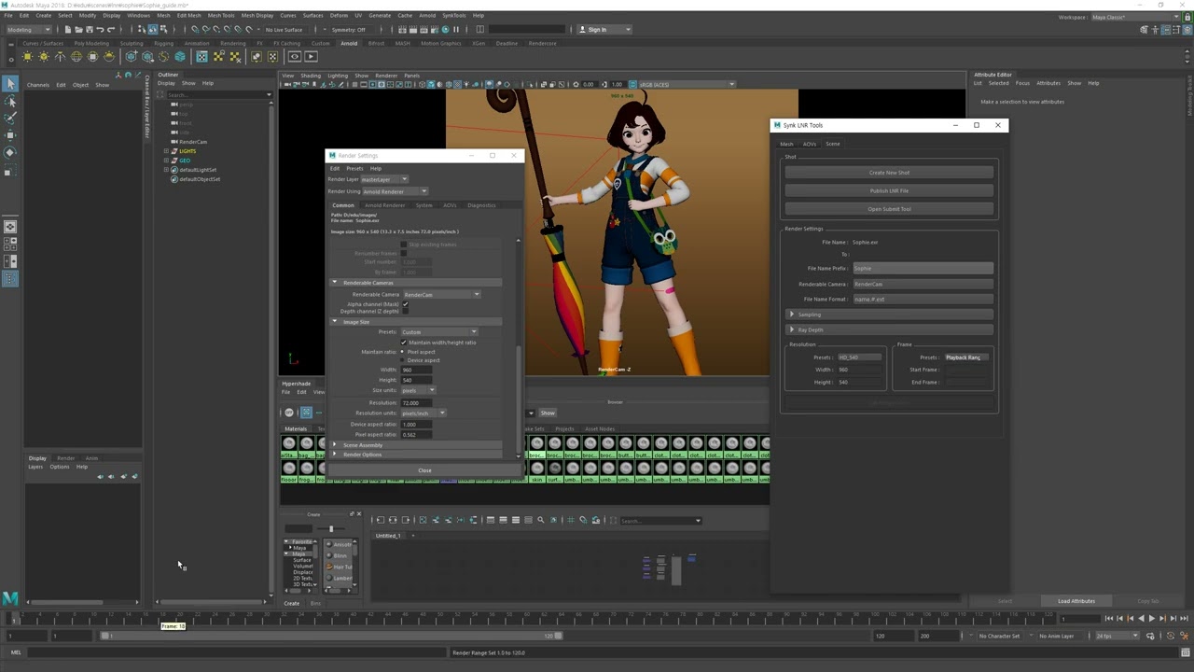Select defaultLightSet in the Outliner
Screen dimensions: 1194x672
coord(197,170)
